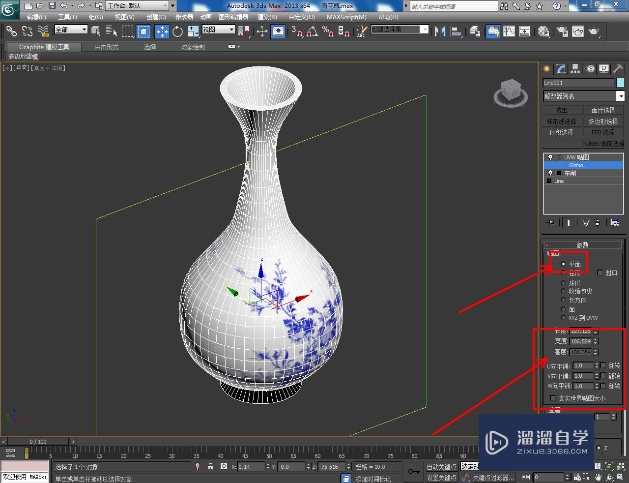The width and height of the screenshot is (629, 483).
Task: Activate Select and Scale tool
Action: pos(193,31)
